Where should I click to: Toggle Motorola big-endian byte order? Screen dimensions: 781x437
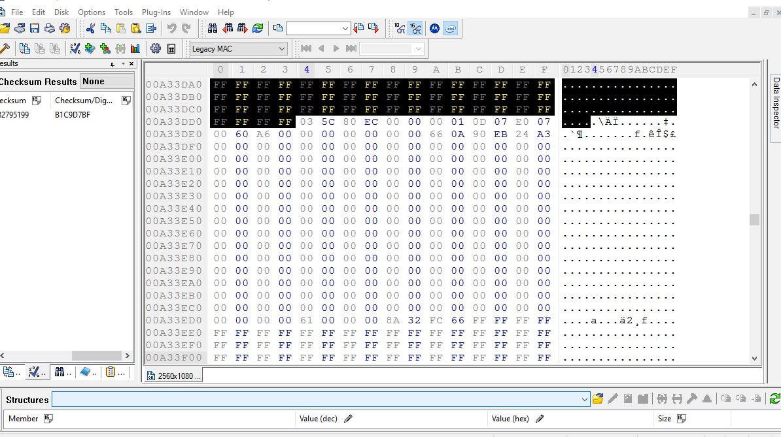[x=434, y=28]
